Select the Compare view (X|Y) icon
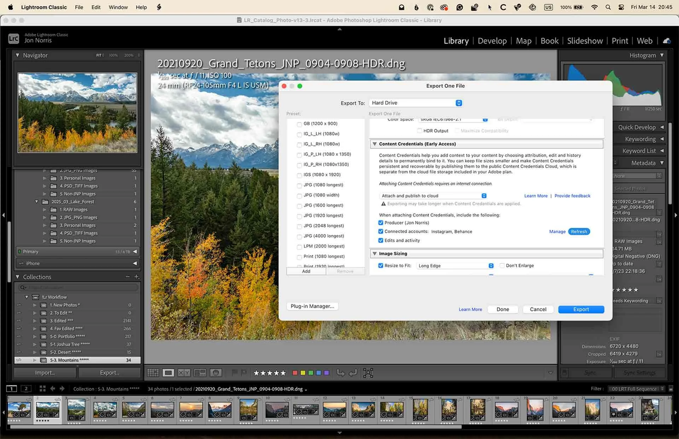 tap(184, 373)
